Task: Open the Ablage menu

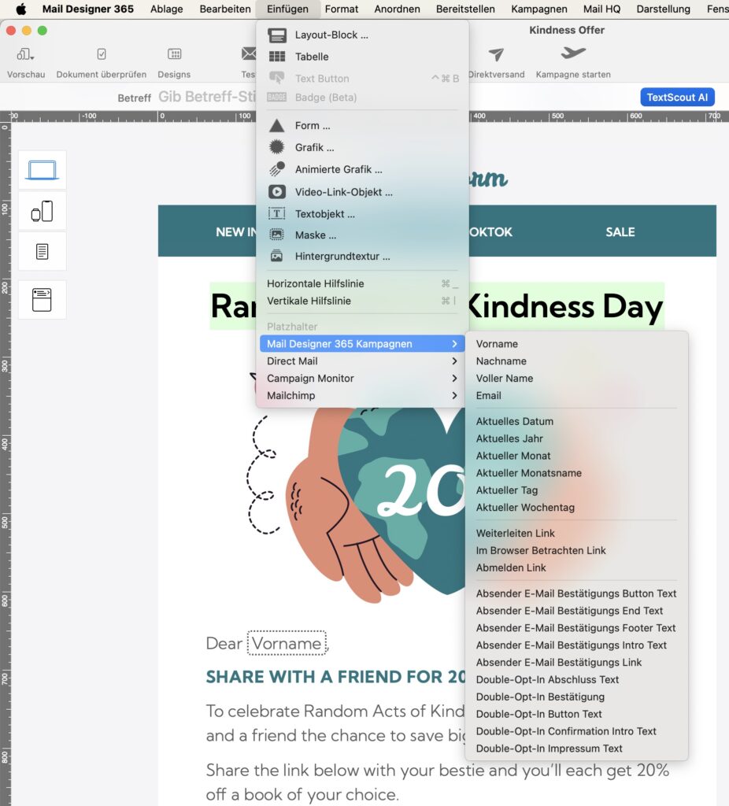Action: 167,9
